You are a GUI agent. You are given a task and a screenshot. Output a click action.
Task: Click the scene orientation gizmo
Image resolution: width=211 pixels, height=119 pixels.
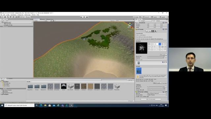[x=130, y=26]
